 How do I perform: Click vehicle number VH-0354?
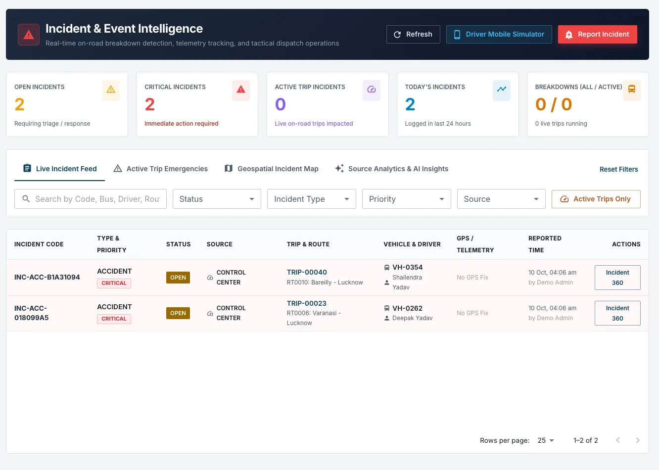(408, 267)
